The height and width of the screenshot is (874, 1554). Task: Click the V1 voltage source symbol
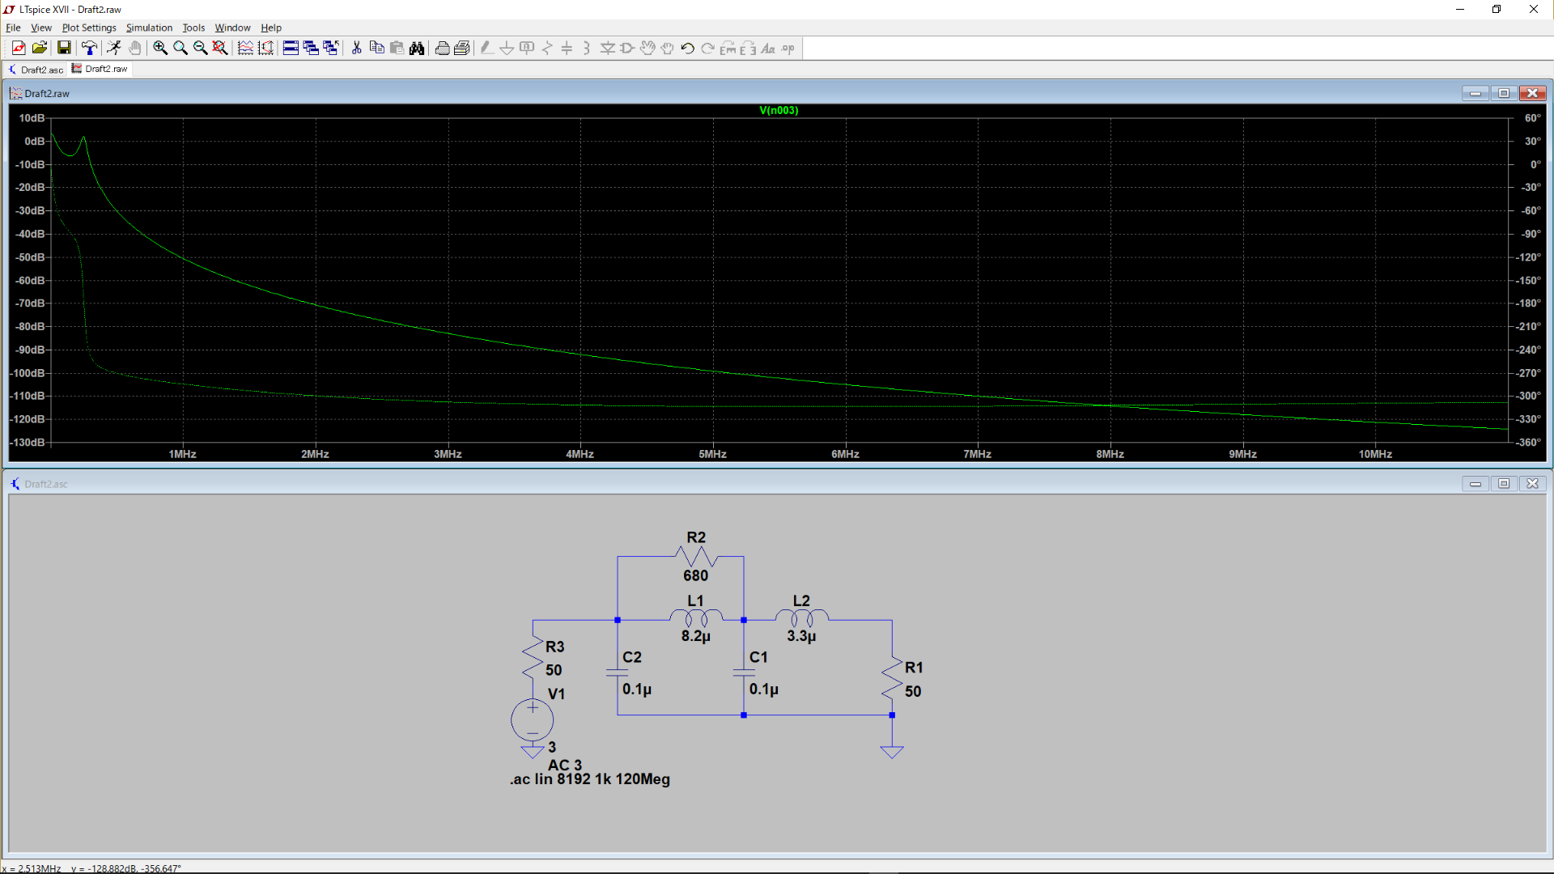pyautogui.click(x=533, y=719)
